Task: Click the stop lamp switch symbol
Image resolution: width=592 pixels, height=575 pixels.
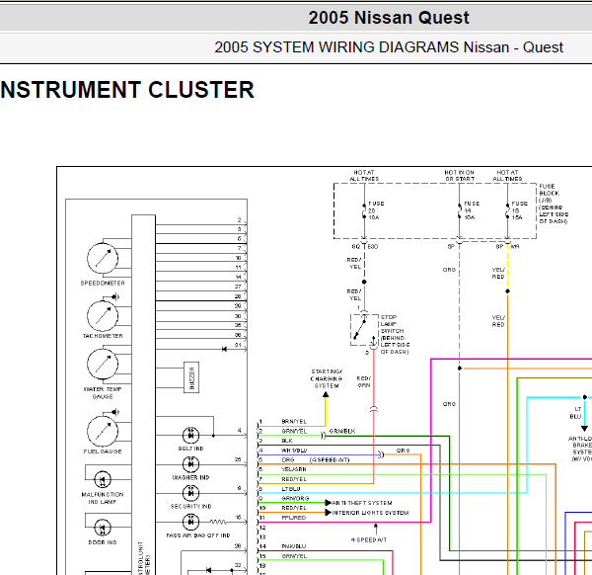Action: (364, 330)
